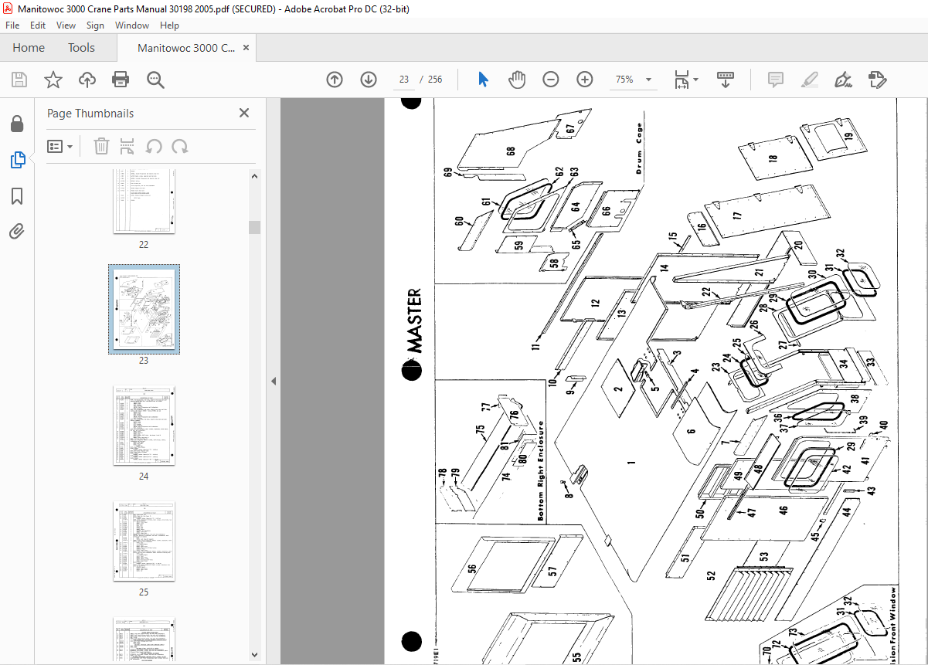
Task: Click the delete pages trash icon
Action: 101,146
